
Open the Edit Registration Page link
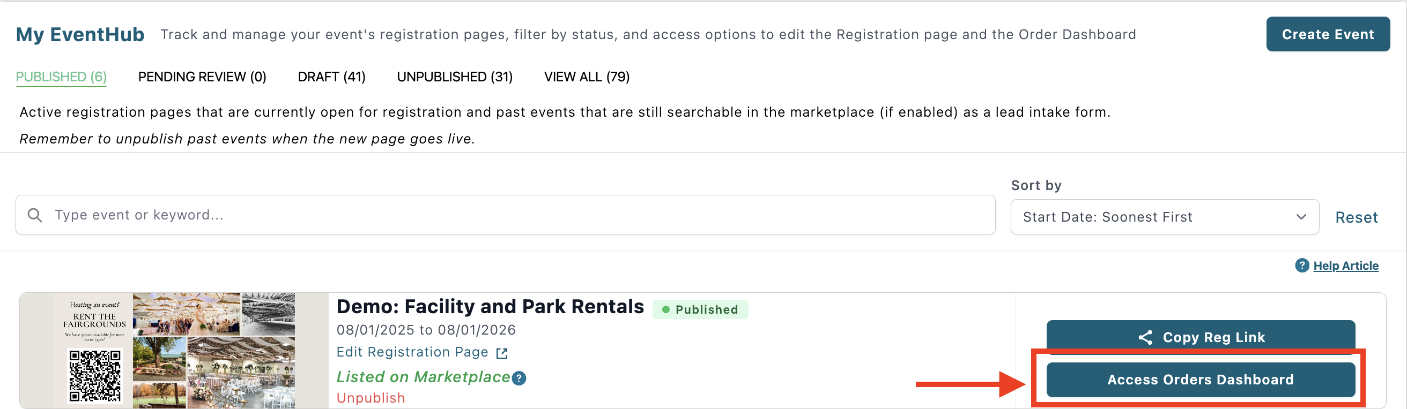click(x=412, y=352)
